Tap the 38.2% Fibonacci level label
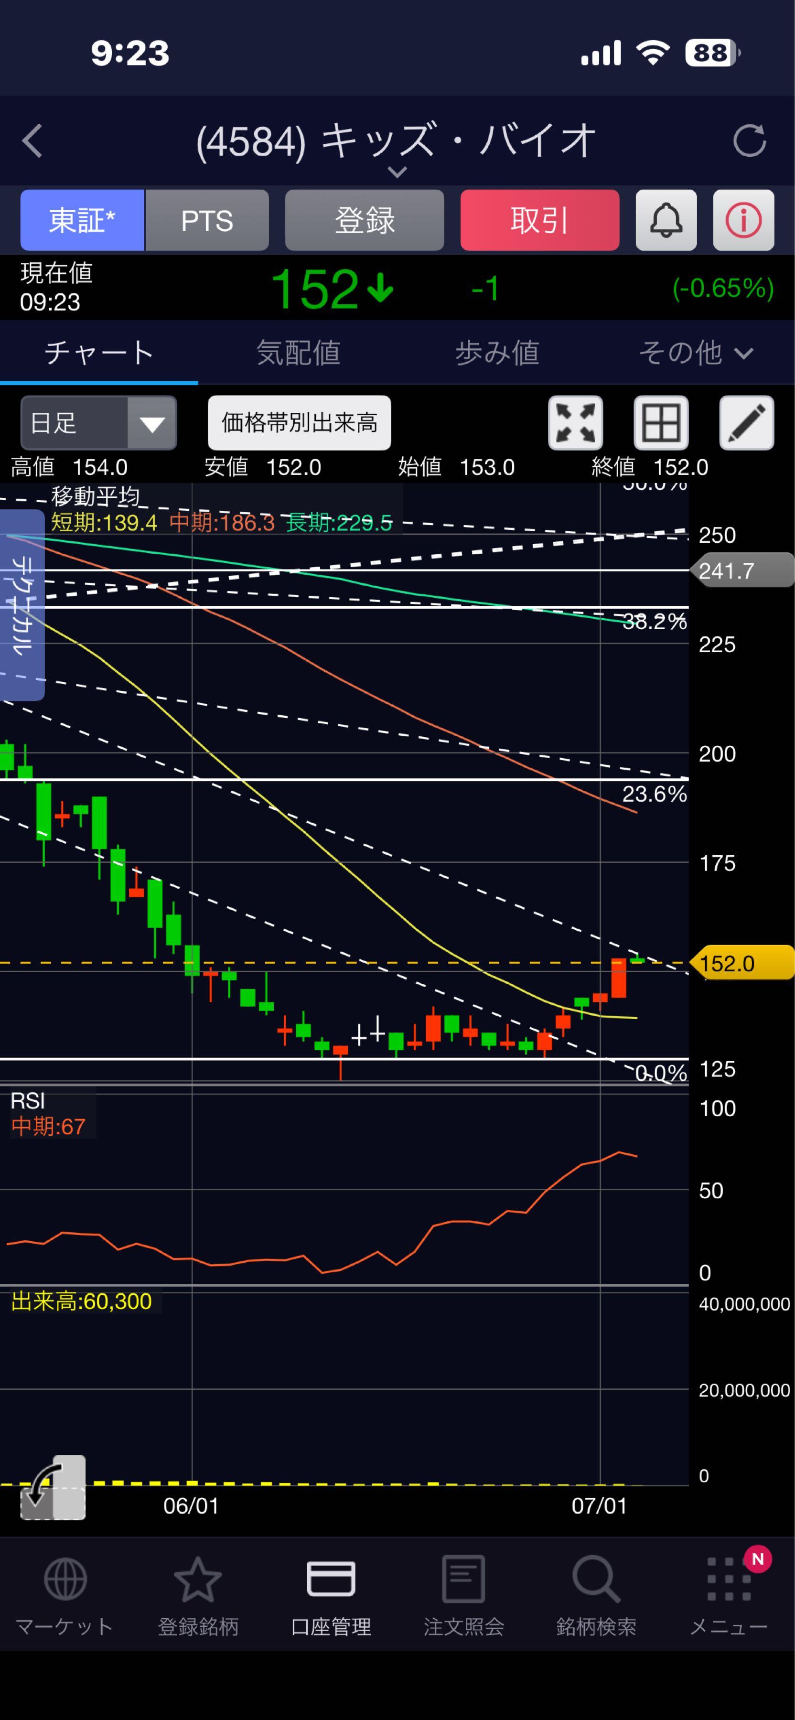 point(654,622)
